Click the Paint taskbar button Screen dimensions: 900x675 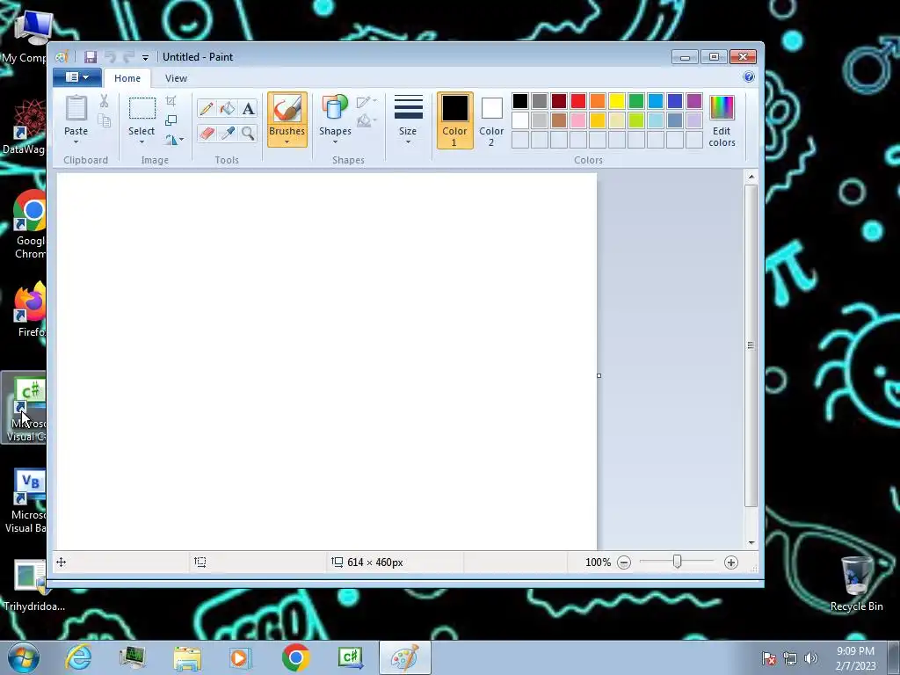click(404, 657)
